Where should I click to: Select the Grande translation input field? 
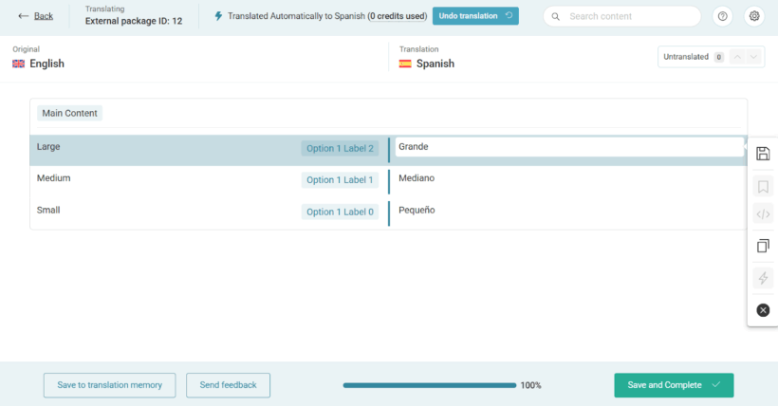[568, 147]
